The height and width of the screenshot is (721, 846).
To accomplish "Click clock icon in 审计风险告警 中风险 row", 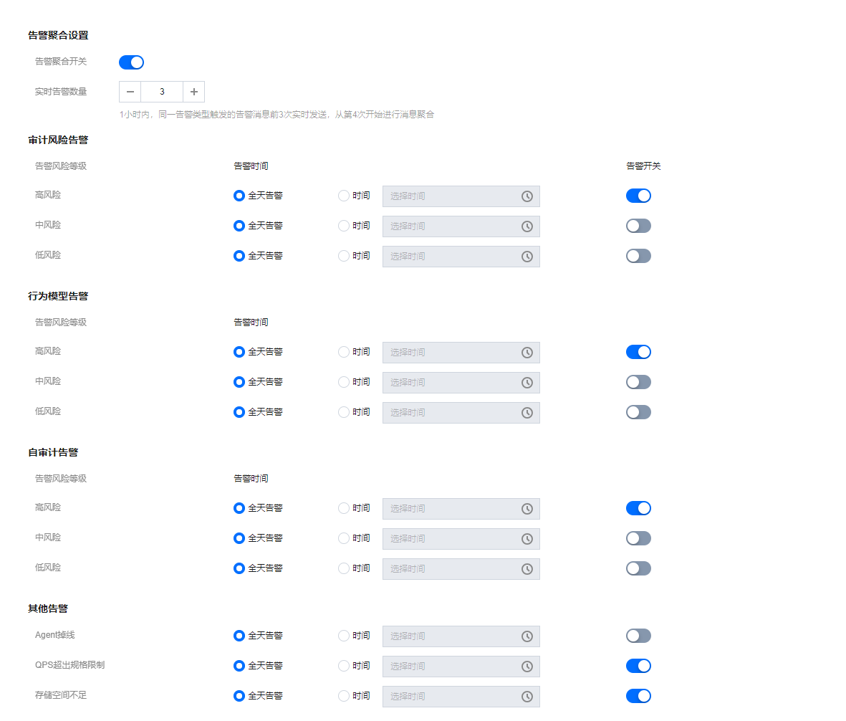I will (x=527, y=226).
